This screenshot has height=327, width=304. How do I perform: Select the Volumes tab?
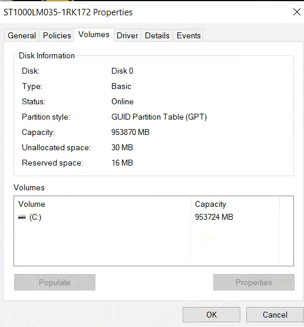pos(94,35)
